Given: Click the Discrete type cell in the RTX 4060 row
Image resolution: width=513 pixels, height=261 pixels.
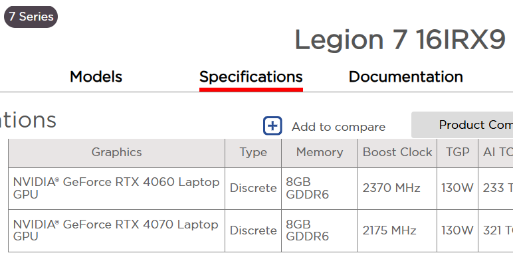Looking at the screenshot, I should [253, 189].
